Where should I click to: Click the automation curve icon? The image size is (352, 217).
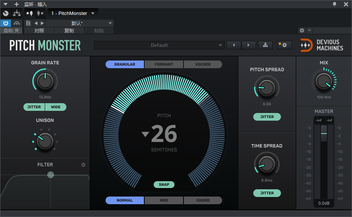click(x=17, y=23)
